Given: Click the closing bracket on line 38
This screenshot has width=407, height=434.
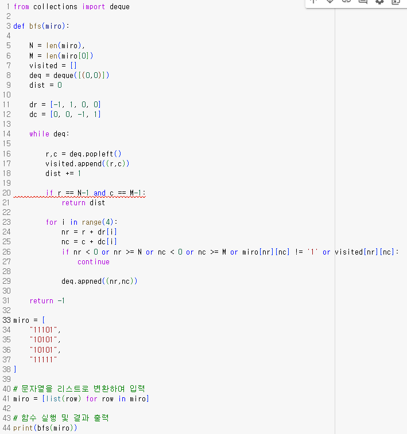Looking at the screenshot, I should (x=15, y=369).
